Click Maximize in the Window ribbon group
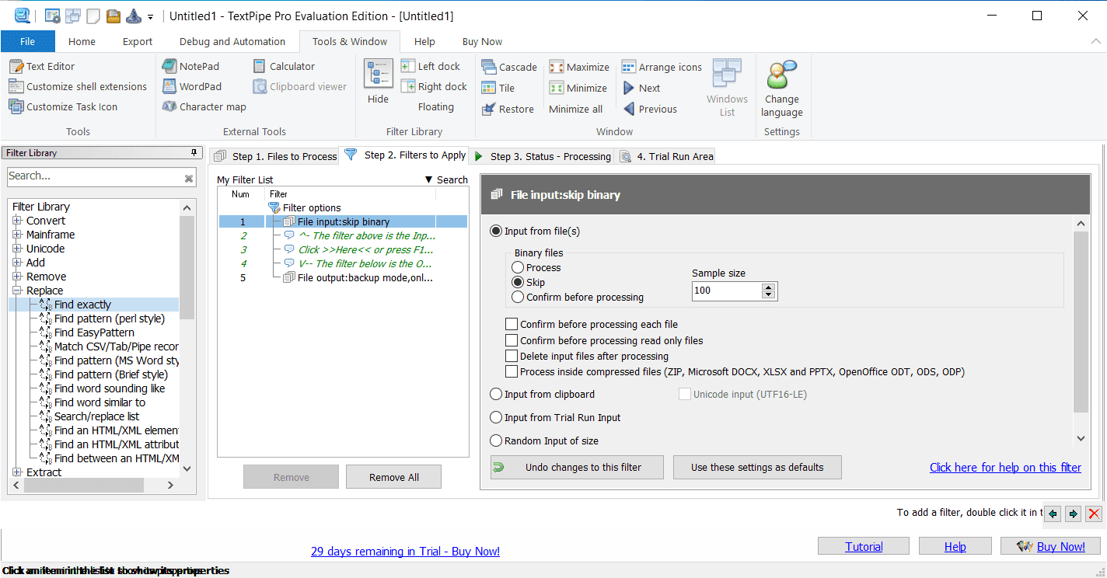This screenshot has width=1107, height=578. click(579, 68)
